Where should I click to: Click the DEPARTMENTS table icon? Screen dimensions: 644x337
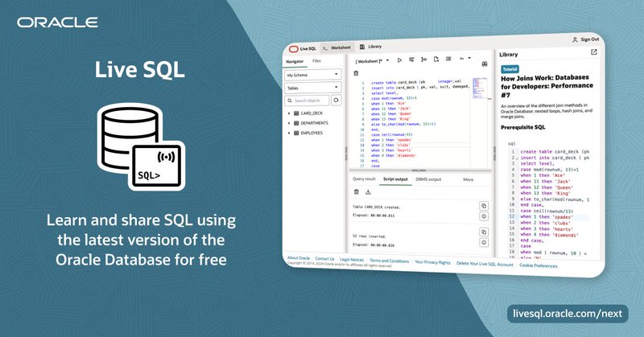point(296,123)
